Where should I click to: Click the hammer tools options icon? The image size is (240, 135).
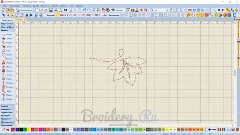pos(113,10)
